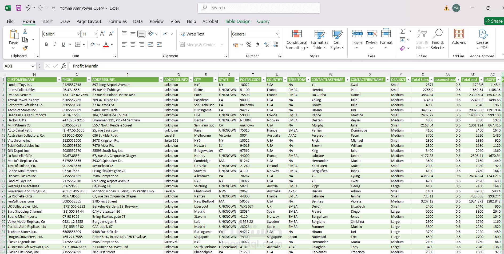Enable Wrap Text for the selection

(193, 34)
